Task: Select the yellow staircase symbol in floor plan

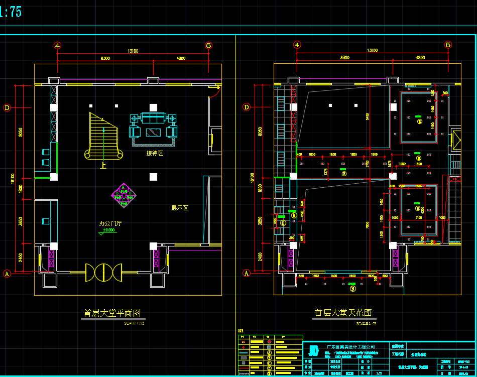Action: [104, 136]
